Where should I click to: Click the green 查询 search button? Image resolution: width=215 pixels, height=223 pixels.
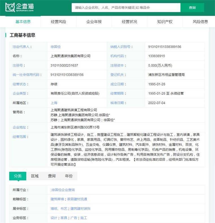pos(192,8)
